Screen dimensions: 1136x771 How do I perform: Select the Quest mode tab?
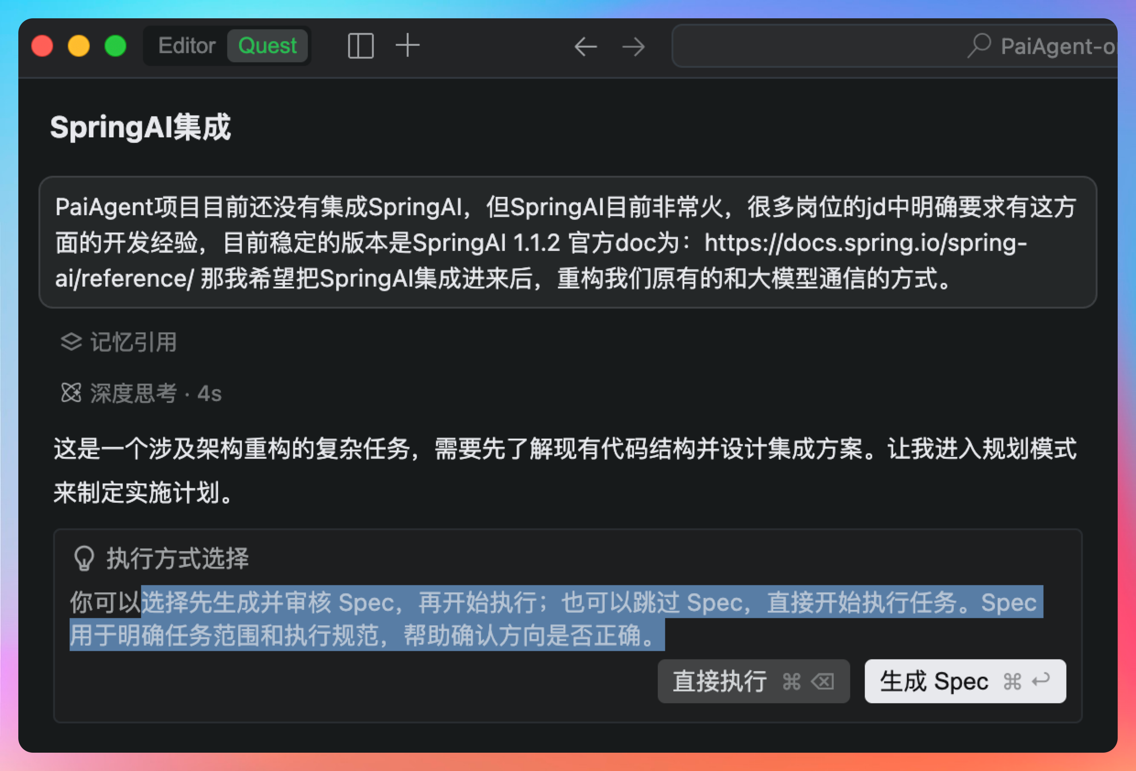(x=268, y=46)
